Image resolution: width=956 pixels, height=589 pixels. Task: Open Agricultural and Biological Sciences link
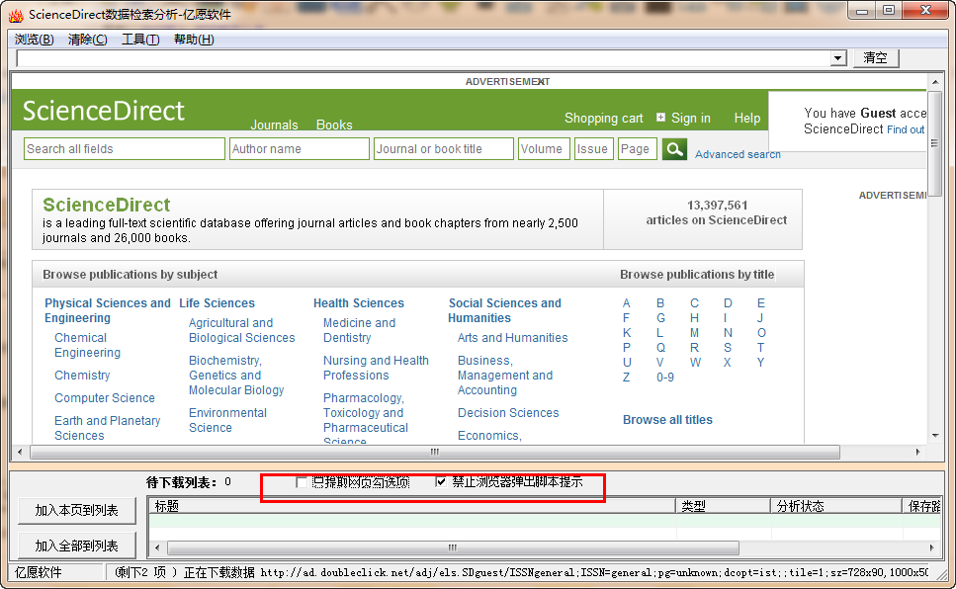pyautogui.click(x=241, y=330)
